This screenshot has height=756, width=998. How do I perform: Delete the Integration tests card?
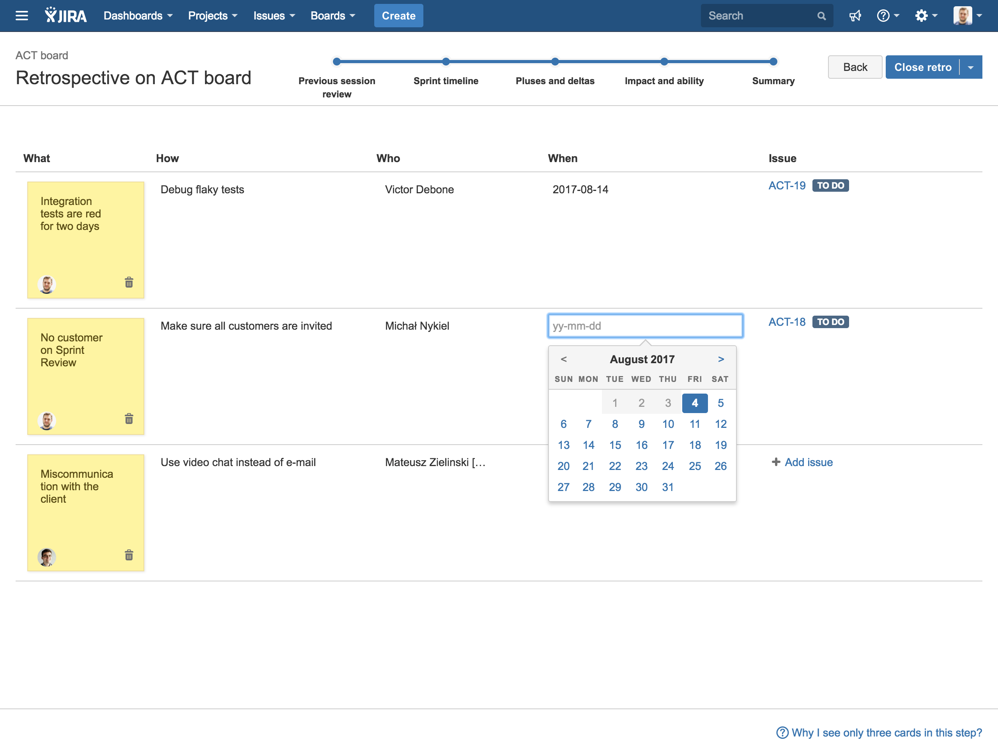129,283
